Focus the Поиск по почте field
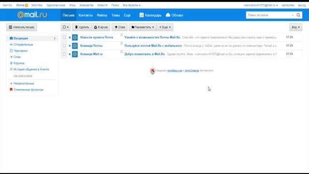 (269, 15)
